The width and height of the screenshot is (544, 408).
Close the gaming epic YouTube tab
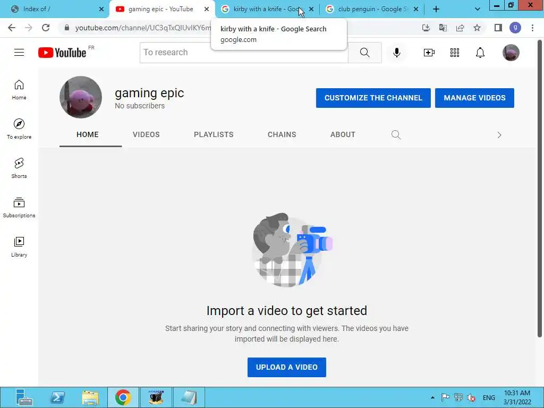[207, 10]
